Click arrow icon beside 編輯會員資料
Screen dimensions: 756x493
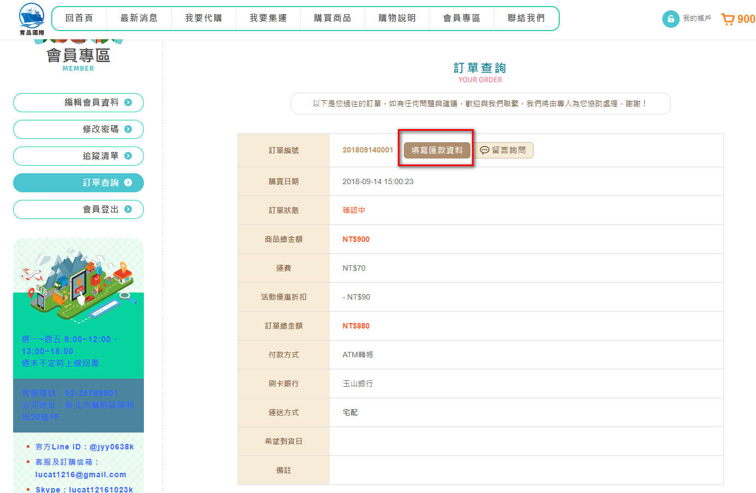coord(128,102)
